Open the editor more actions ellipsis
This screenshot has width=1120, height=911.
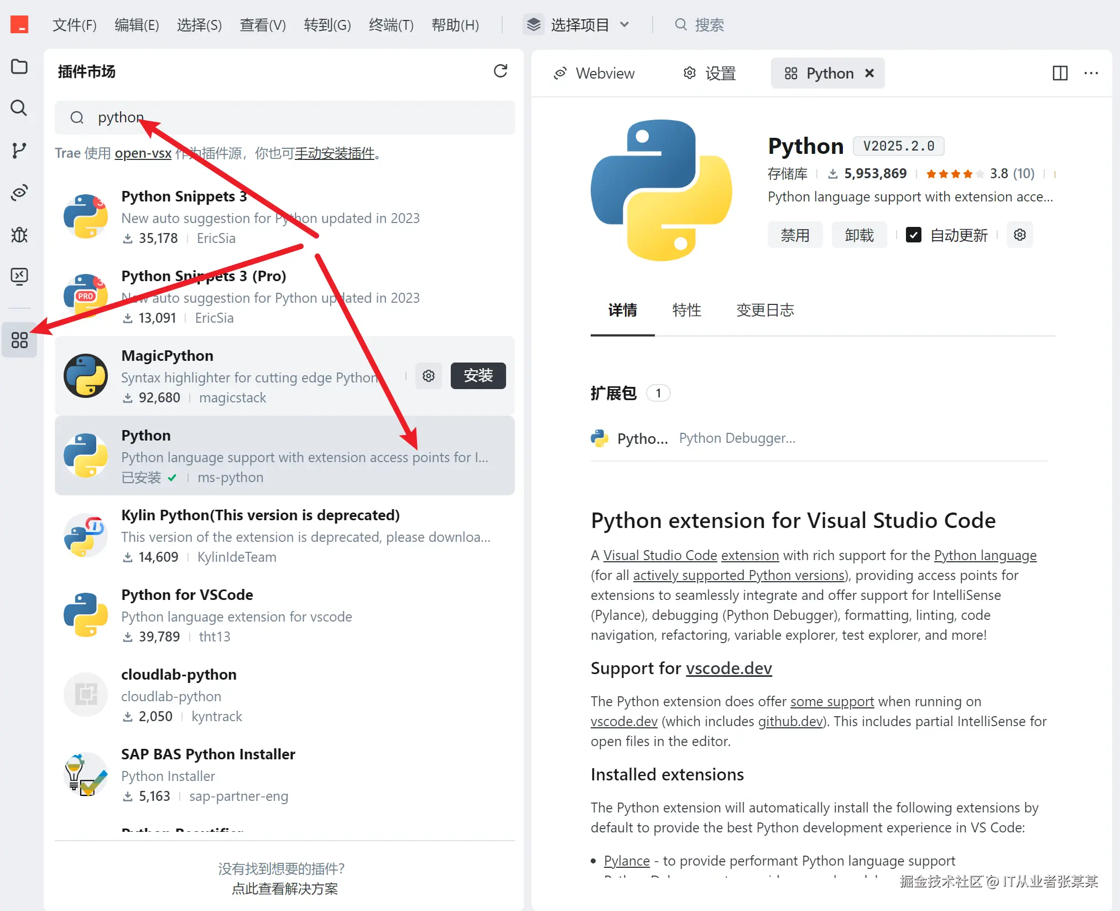(1091, 73)
